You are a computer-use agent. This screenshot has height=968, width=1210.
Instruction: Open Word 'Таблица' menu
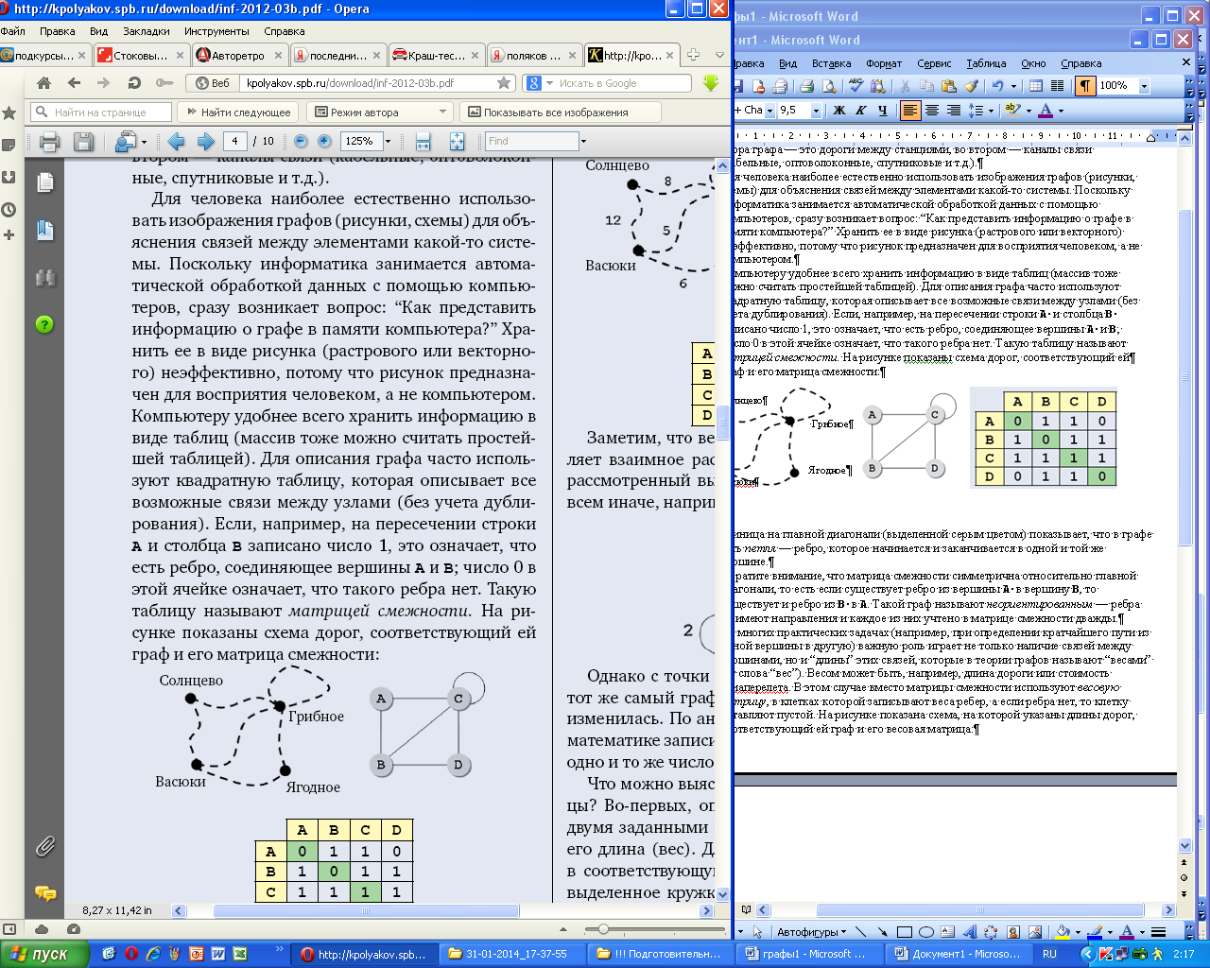986,63
